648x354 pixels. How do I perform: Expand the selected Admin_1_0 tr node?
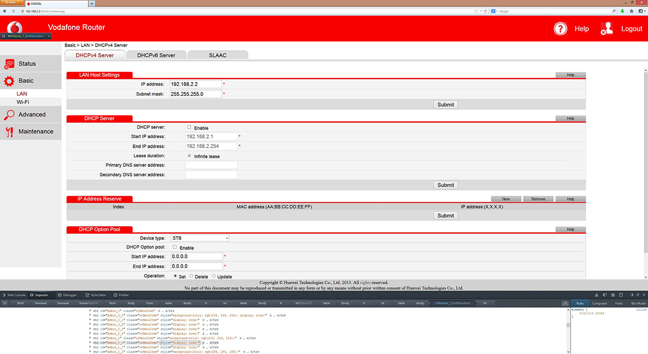pyautogui.click(x=90, y=342)
